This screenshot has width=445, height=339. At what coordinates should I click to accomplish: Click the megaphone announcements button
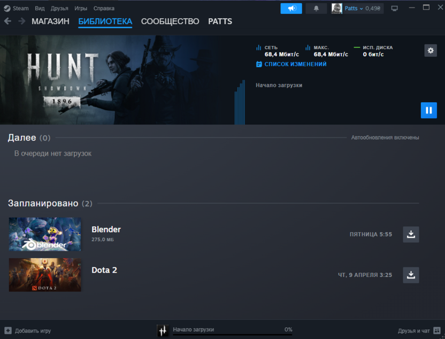click(291, 9)
